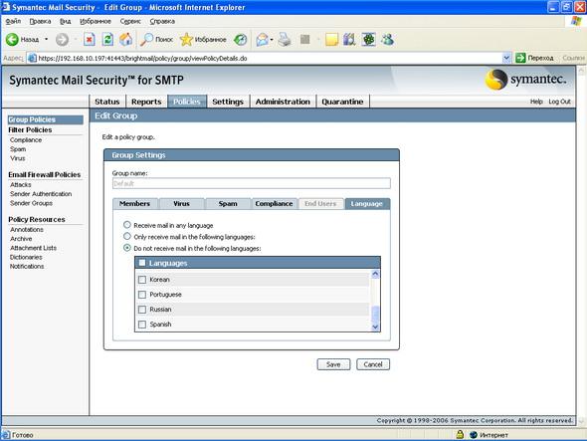Click the page icon in address bar
Image resolution: width=587 pixels, height=441 pixels.
pyautogui.click(x=33, y=58)
